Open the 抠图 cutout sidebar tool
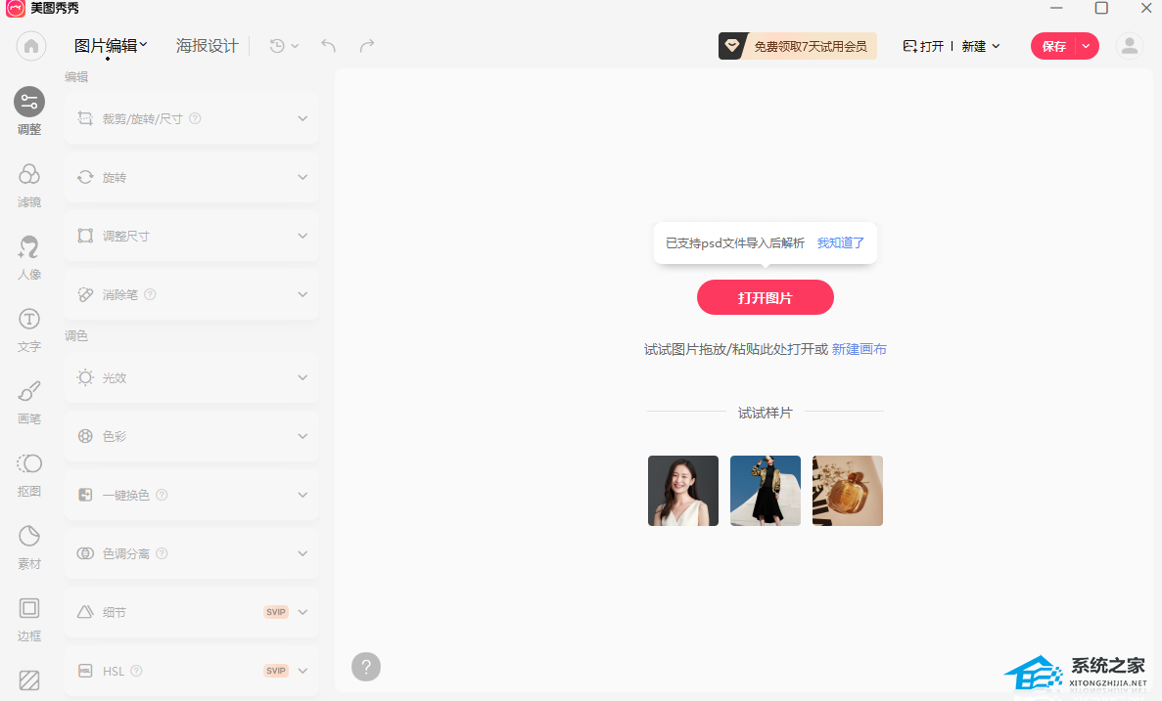 click(x=29, y=474)
